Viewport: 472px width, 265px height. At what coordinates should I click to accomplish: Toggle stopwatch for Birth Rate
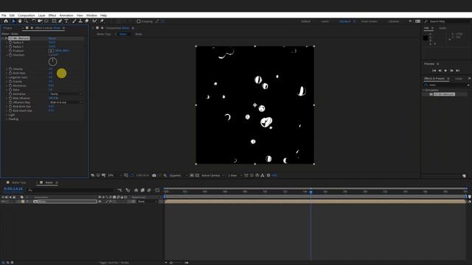tap(10, 73)
